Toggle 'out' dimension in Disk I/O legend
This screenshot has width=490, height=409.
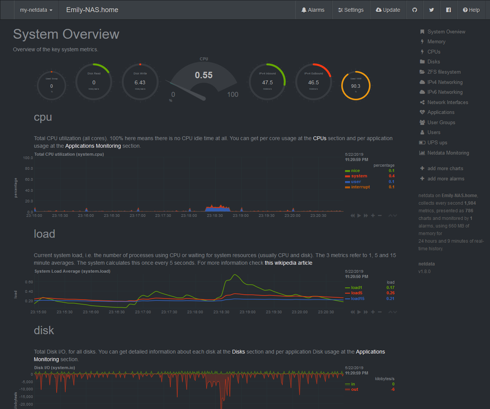click(355, 390)
